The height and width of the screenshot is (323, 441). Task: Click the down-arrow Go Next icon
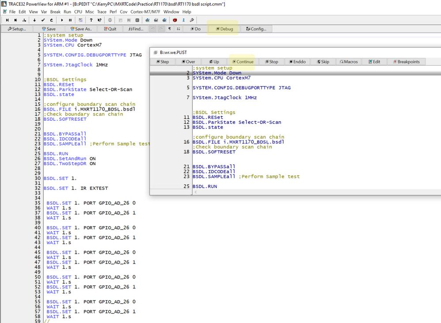click(x=34, y=20)
